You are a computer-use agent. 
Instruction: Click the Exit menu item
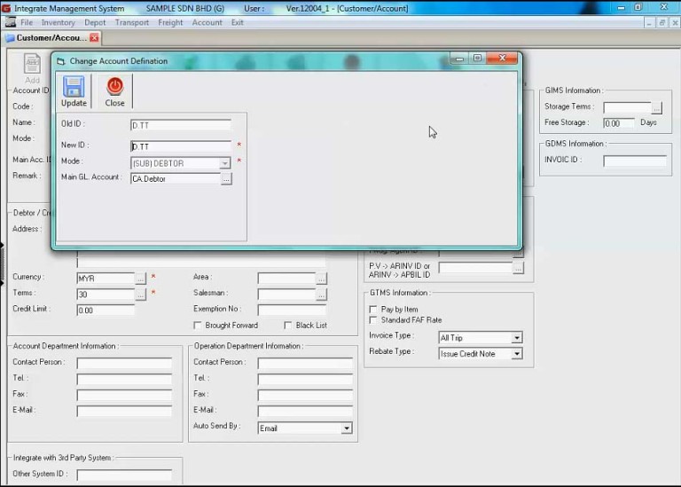[237, 22]
